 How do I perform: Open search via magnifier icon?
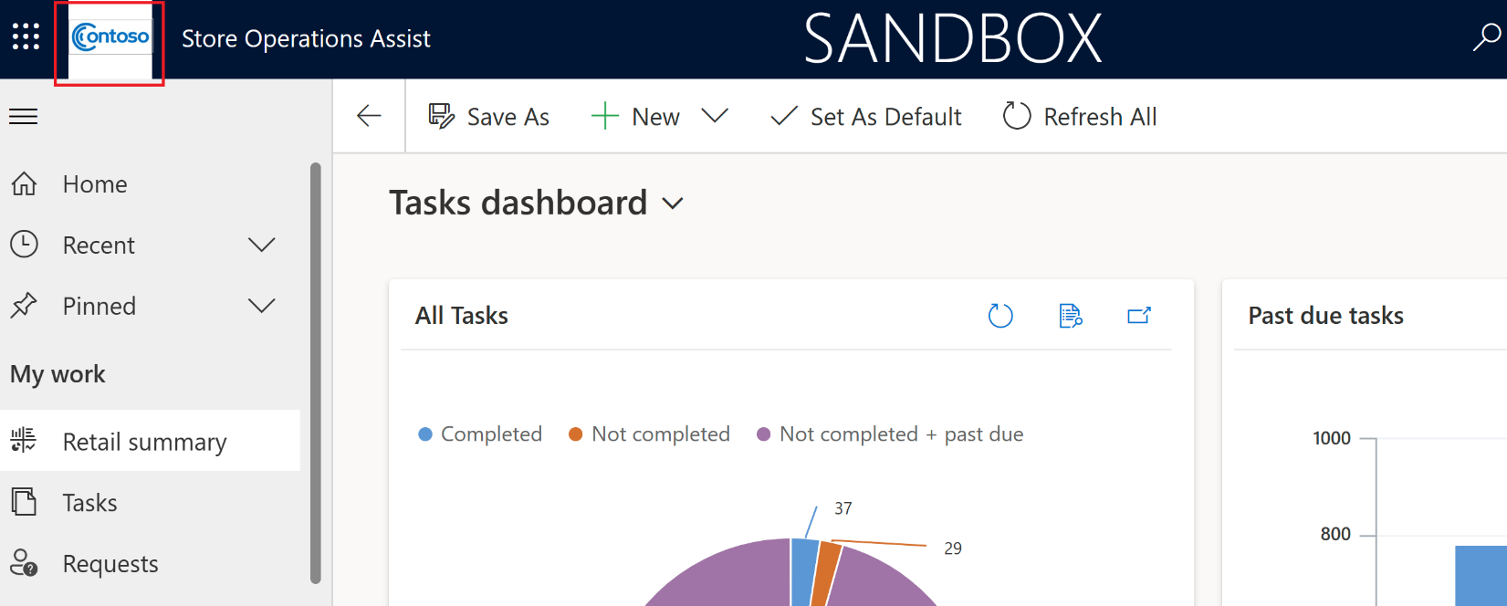[x=1486, y=37]
